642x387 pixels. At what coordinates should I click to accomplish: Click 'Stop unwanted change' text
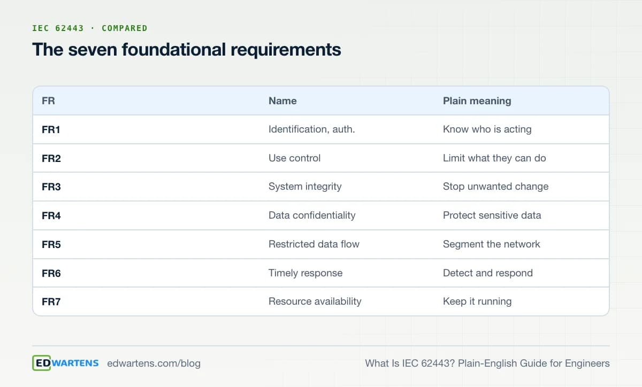tap(496, 187)
